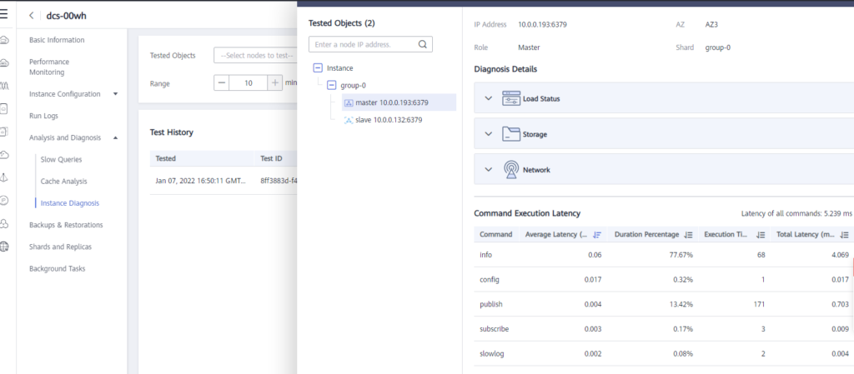Click the dcs-00wh instance title
The image size is (854, 374).
coord(67,16)
